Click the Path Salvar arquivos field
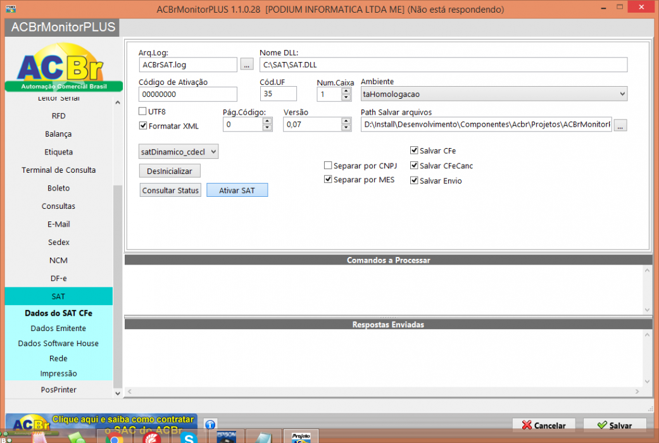This screenshot has width=659, height=443. [x=486, y=125]
